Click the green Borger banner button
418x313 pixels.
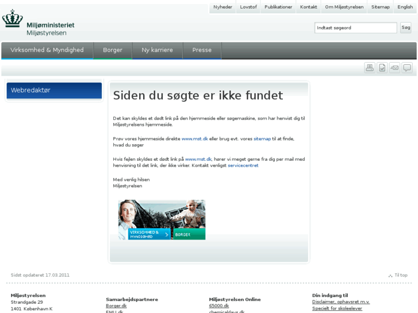pyautogui.click(x=189, y=234)
